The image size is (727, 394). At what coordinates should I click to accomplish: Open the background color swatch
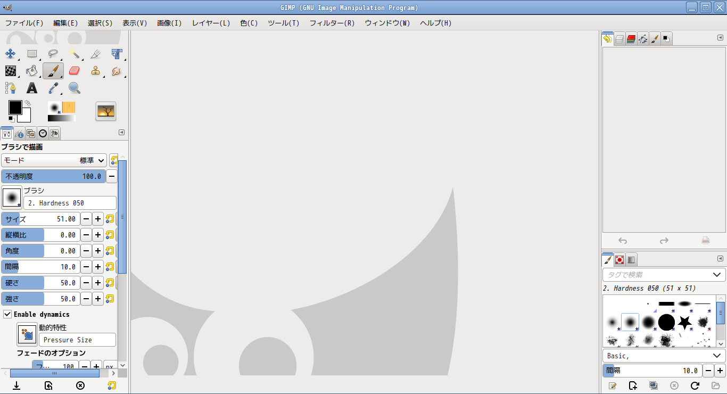point(26,117)
